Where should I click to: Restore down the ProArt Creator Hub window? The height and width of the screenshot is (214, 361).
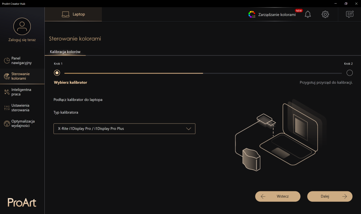click(346, 4)
